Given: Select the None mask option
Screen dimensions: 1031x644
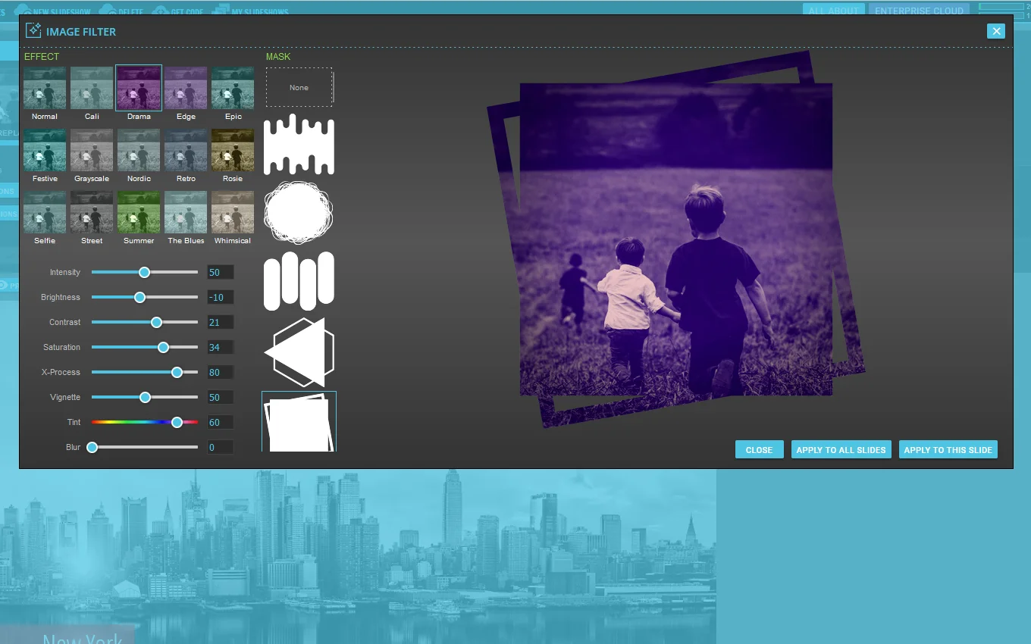Looking at the screenshot, I should [299, 86].
